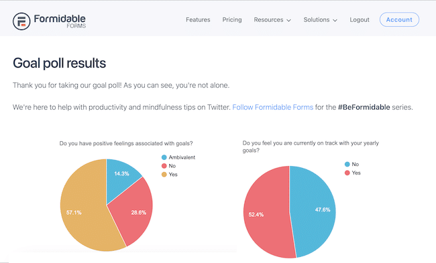Go to the Pricing page

[232, 19]
